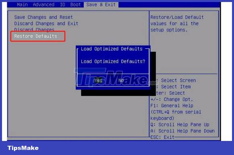The height and width of the screenshot is (155, 234).
Task: Click 'Q: Scroll Help Pane Up' text
Action: point(180,124)
